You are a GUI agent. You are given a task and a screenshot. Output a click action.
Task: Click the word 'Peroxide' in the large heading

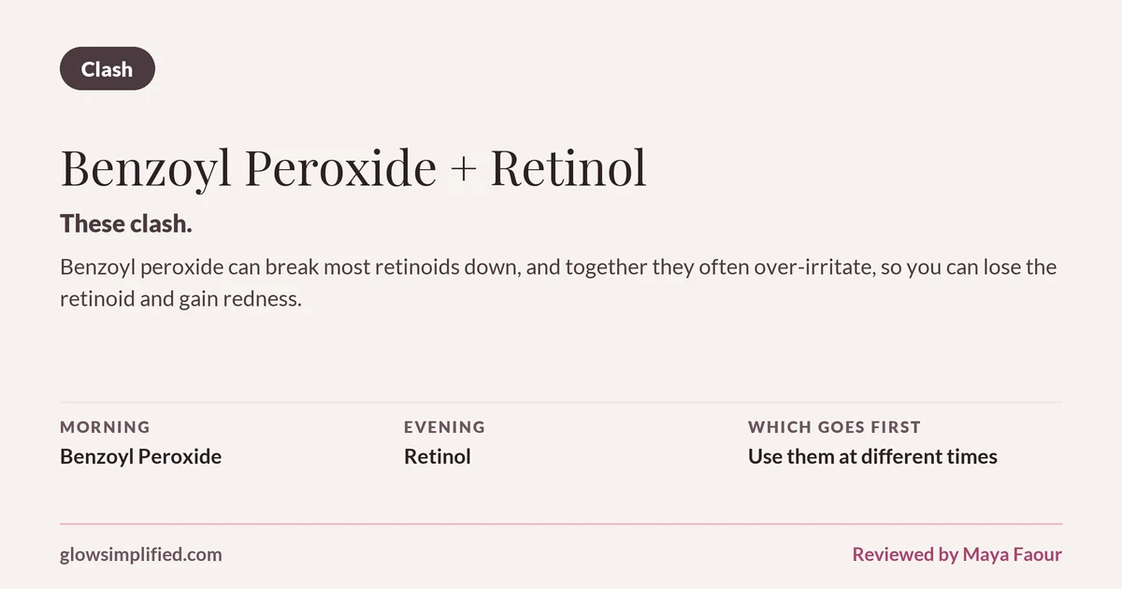(x=342, y=168)
